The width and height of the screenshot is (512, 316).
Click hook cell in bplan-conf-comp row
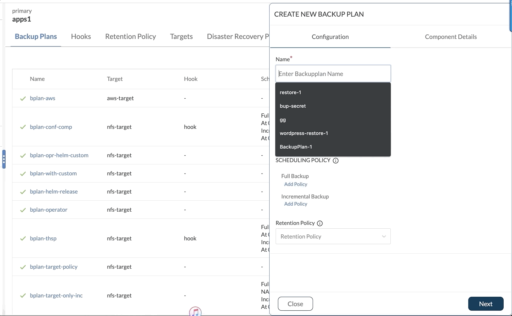190,127
